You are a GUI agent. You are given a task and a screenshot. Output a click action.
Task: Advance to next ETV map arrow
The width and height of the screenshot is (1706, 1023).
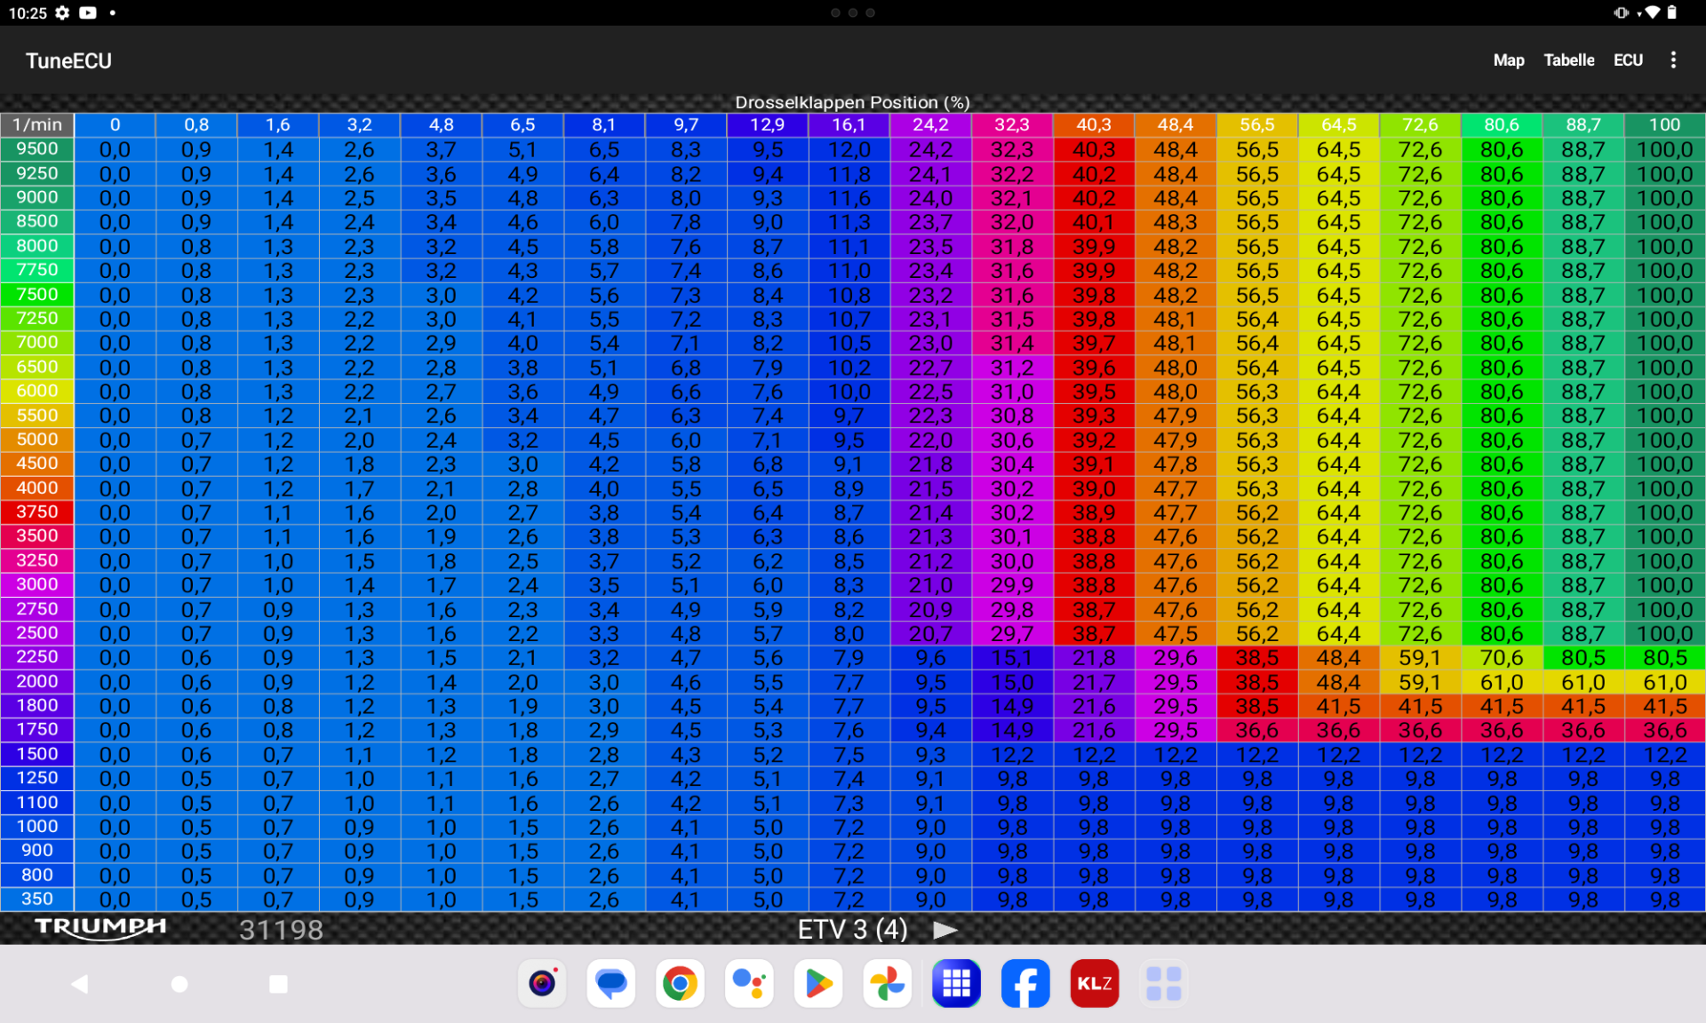click(x=945, y=930)
